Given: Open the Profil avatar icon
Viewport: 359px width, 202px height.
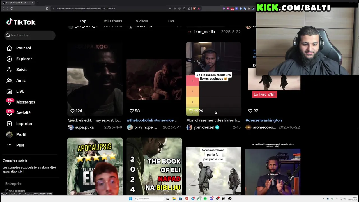Looking at the screenshot, I should click(9, 134).
